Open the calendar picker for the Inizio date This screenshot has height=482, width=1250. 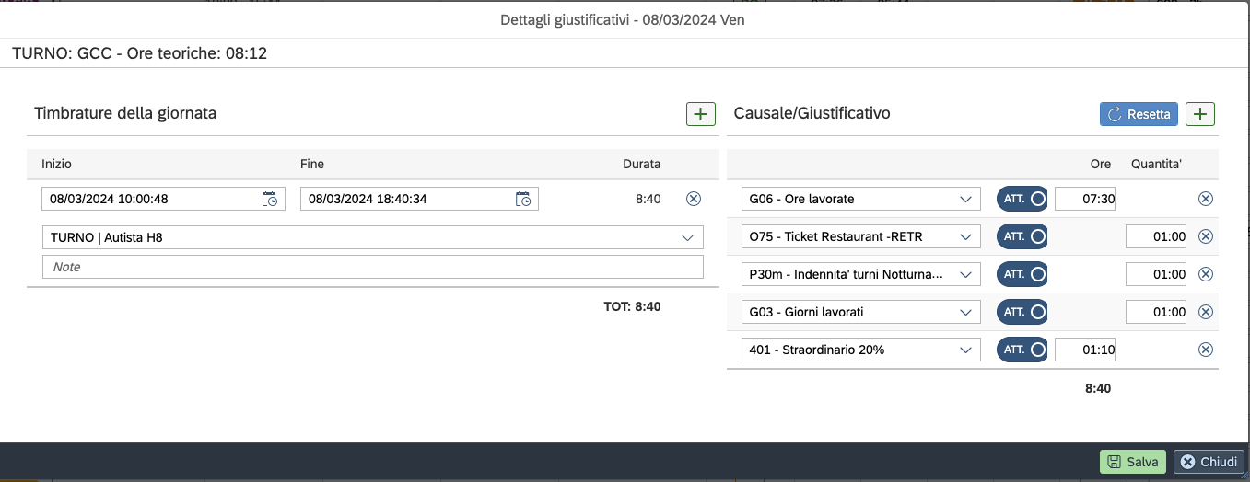click(270, 199)
